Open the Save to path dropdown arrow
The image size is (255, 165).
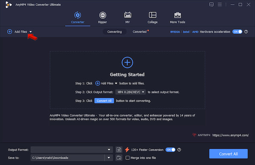[109, 158]
